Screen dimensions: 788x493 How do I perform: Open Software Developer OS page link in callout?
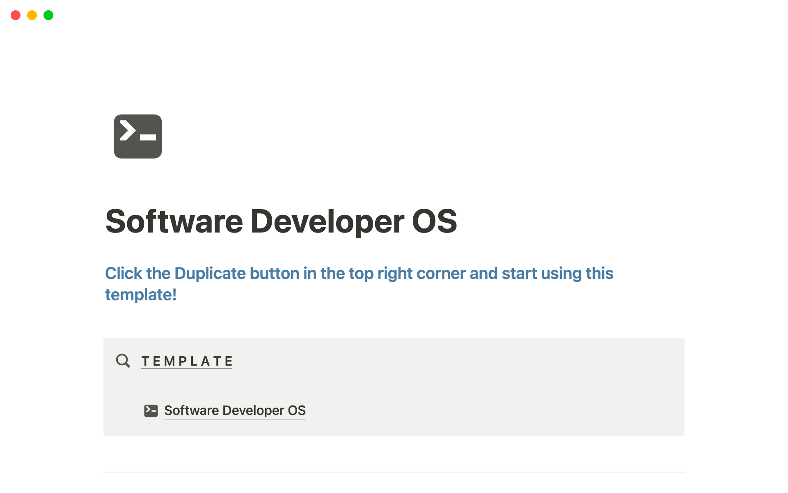click(x=235, y=410)
